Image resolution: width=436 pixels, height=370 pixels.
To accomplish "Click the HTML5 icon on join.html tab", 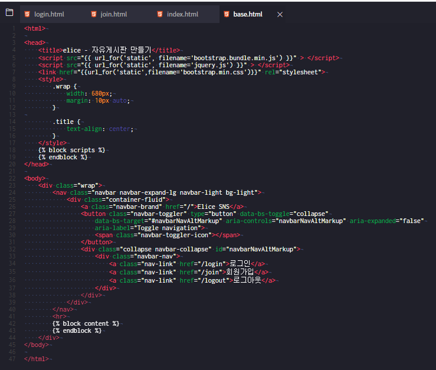I will coord(94,14).
